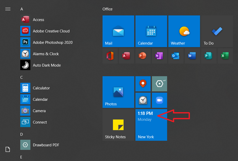Launch the OneNote small tile
238x161 pixels.
(x=159, y=56)
